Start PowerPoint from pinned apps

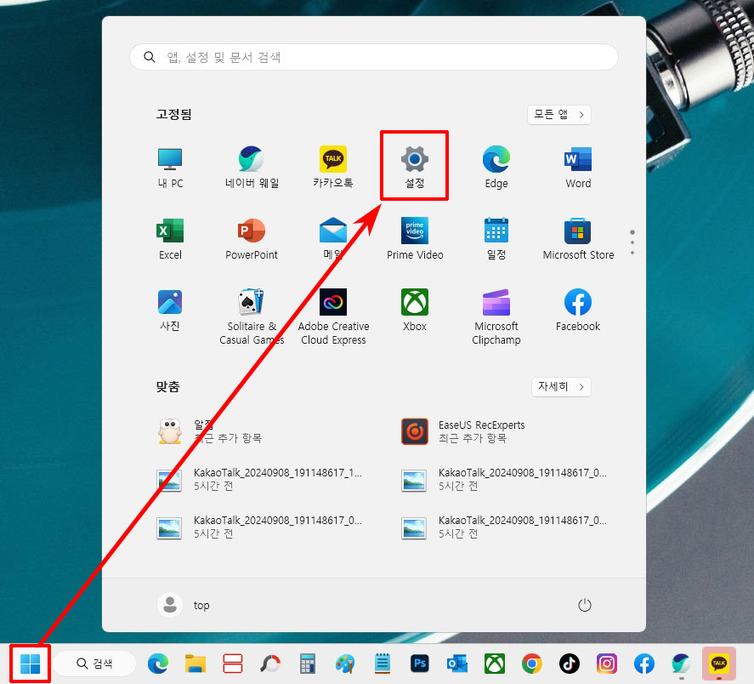point(252,238)
